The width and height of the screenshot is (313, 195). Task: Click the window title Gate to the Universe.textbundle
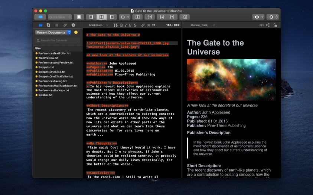pyautogui.click(x=159, y=11)
